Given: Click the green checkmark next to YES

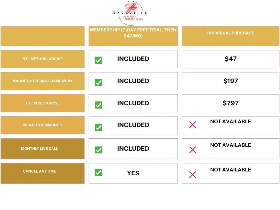Looking at the screenshot, I should coord(98,172).
